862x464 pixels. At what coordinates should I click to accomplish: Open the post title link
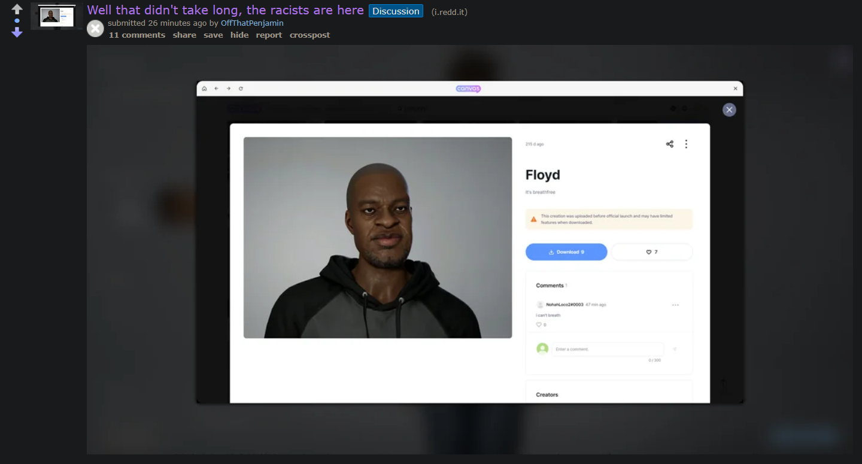click(225, 10)
